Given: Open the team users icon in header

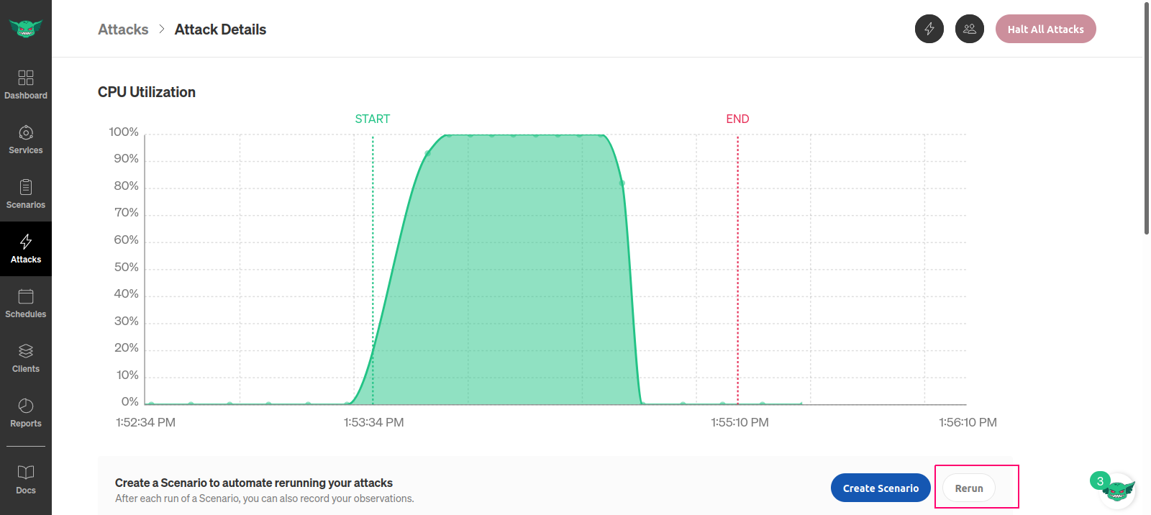Looking at the screenshot, I should 970,29.
